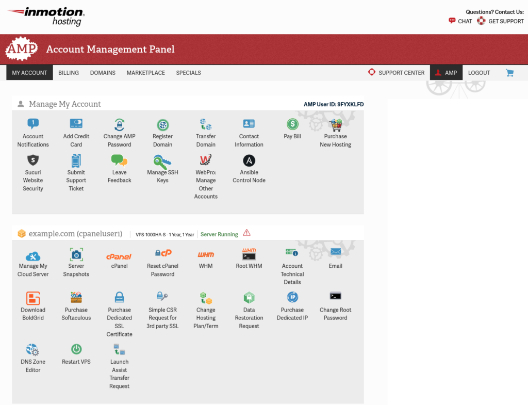528x405 pixels.
Task: Switch to the BILLING tab
Action: pyautogui.click(x=69, y=73)
